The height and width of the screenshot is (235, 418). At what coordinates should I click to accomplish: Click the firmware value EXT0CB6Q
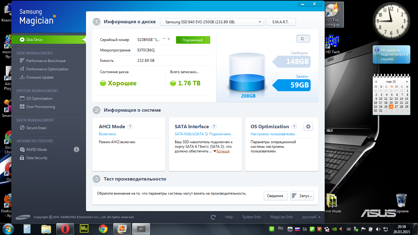click(x=146, y=50)
